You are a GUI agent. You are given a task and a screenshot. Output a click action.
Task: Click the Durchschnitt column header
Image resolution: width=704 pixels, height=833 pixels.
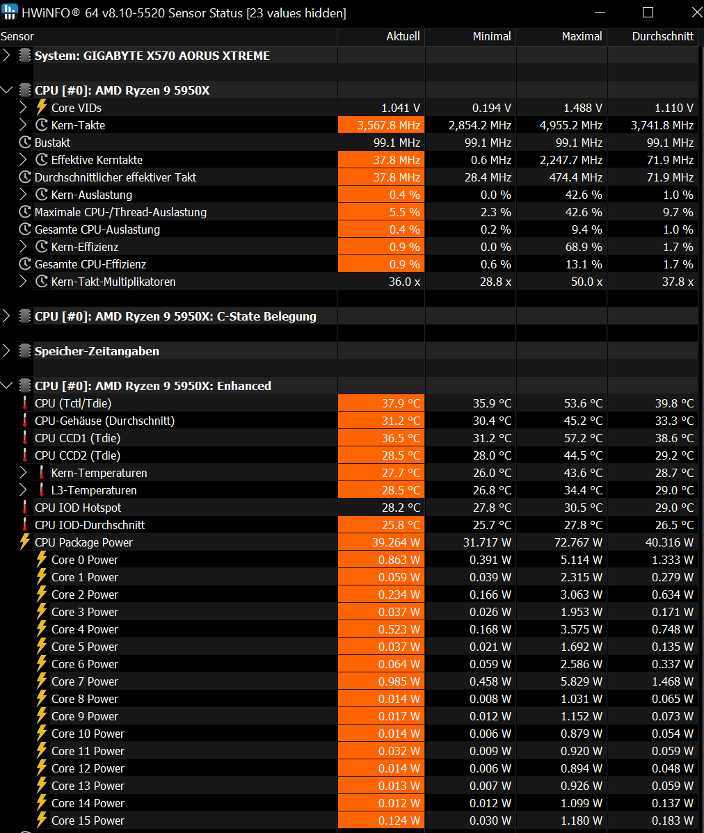coord(653,36)
